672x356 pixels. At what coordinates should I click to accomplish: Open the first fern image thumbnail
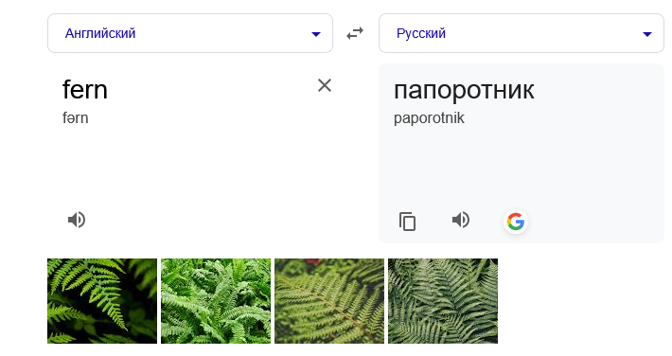[x=102, y=301]
